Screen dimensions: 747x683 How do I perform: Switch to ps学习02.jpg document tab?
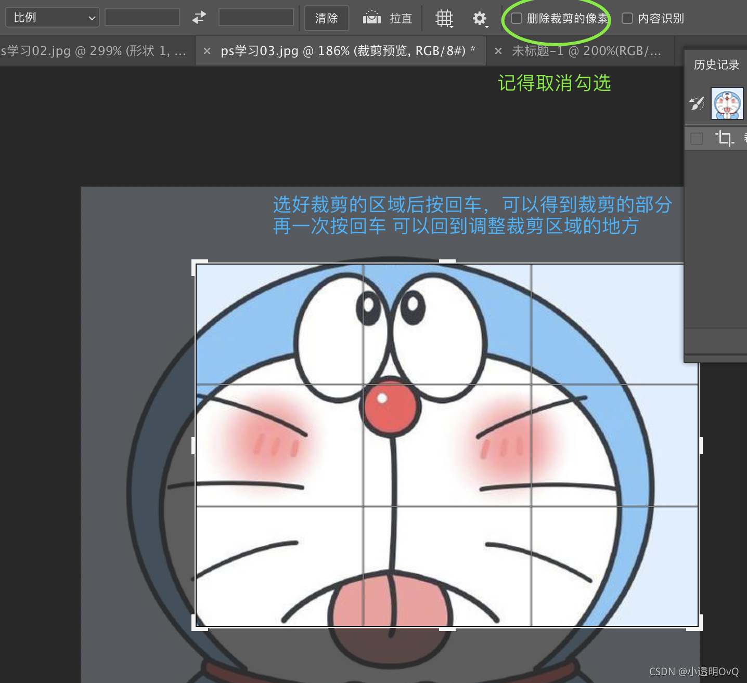point(94,51)
